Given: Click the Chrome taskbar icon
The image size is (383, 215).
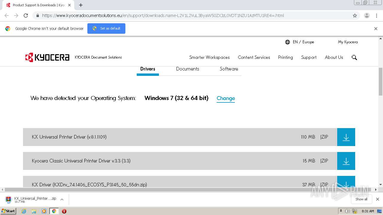Looking at the screenshot, I should pyautogui.click(x=54, y=211).
